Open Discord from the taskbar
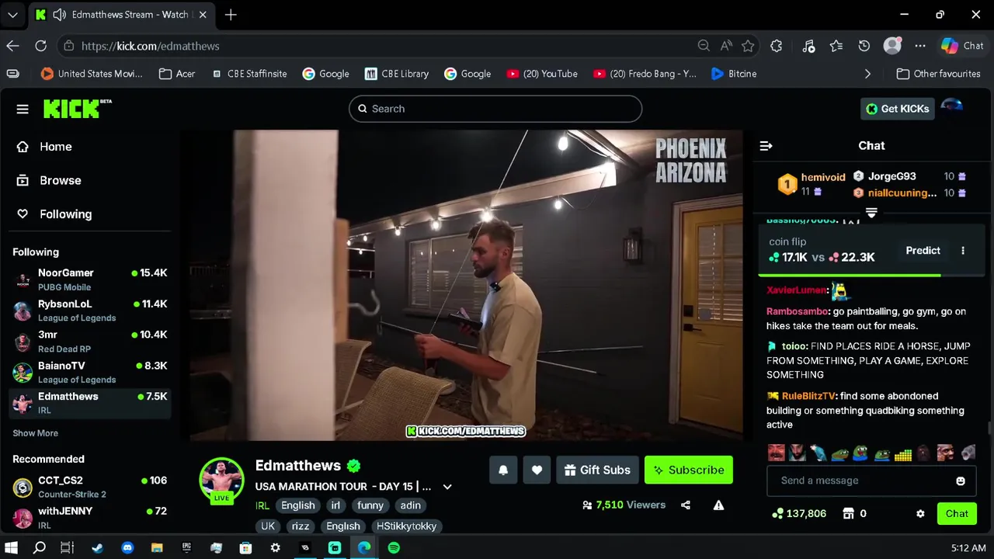The height and width of the screenshot is (559, 994). tap(127, 548)
